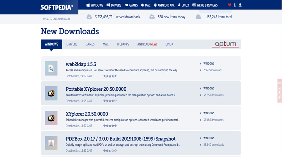The image size is (282, 157).
Task: Click the Updated One Minute Ago text
Action: pyautogui.click(x=56, y=19)
